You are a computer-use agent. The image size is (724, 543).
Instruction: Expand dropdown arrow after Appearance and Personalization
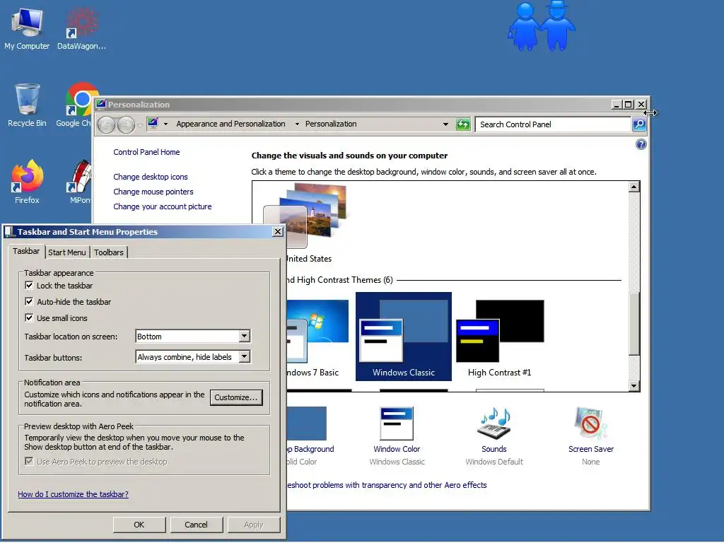pyautogui.click(x=297, y=124)
